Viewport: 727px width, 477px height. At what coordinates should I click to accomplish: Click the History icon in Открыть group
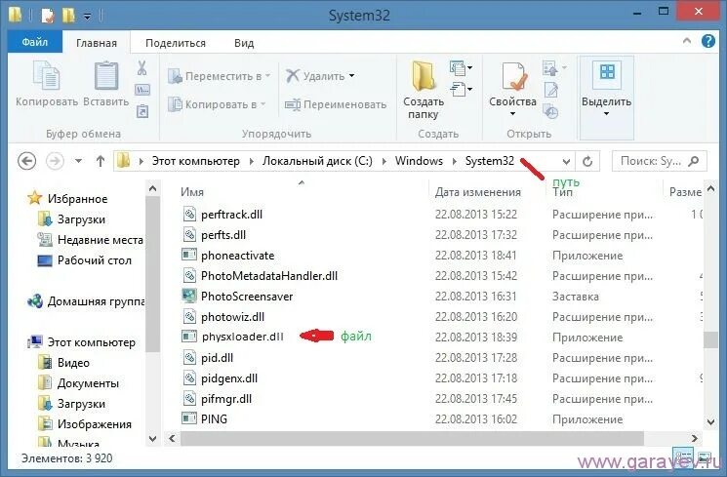(550, 111)
